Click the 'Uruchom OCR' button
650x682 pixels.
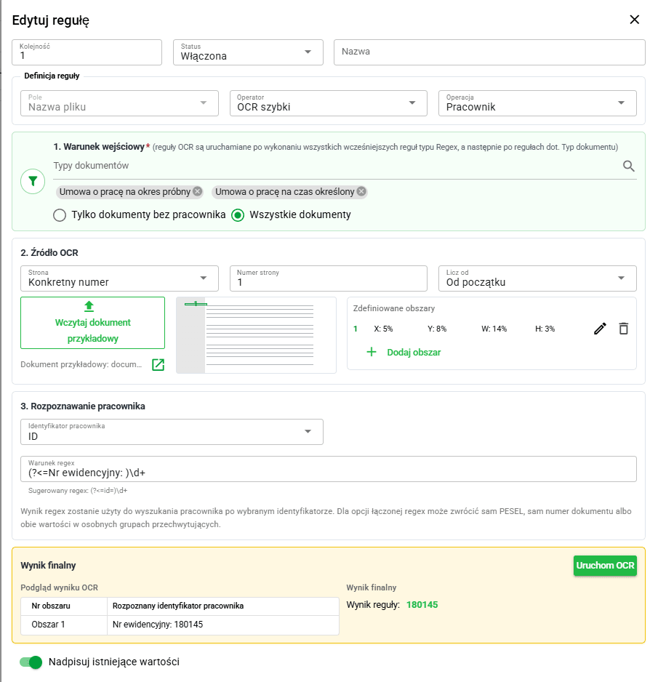tap(605, 566)
